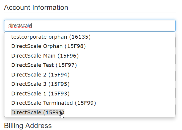
Task: Select DirectScale Test (15F97) entry
Action: (x=44, y=65)
